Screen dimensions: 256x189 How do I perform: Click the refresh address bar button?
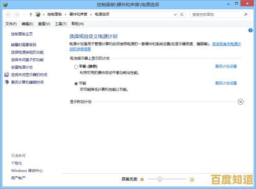tap(182, 14)
